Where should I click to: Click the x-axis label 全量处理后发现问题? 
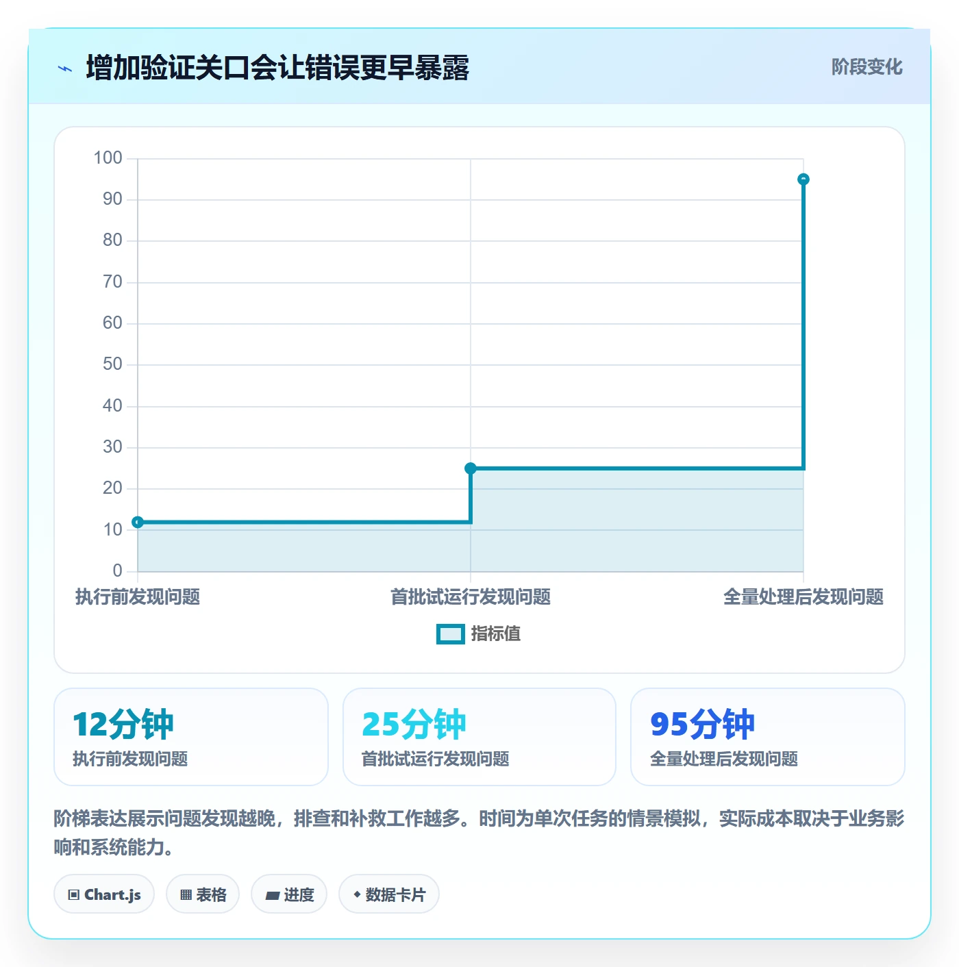pos(804,597)
